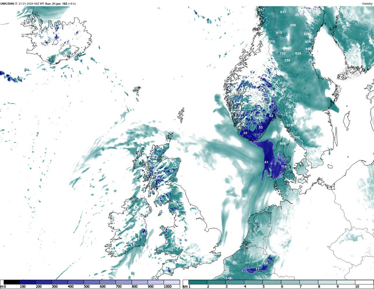
Task: Click the '21.01.2024 09Z' initial time text
Action: (29, 3)
